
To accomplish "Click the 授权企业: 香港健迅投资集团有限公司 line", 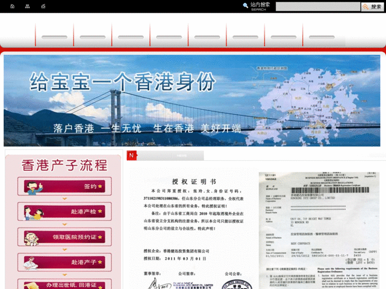I will 176,251.
